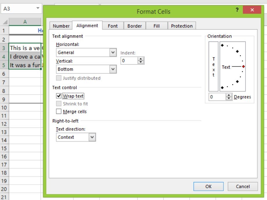Click the OK button
Viewport: 267px width, 200px height.
(x=208, y=186)
